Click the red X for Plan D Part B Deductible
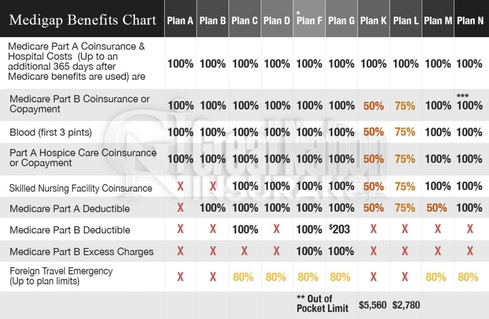Viewport: 489px width, 319px height. click(x=276, y=229)
